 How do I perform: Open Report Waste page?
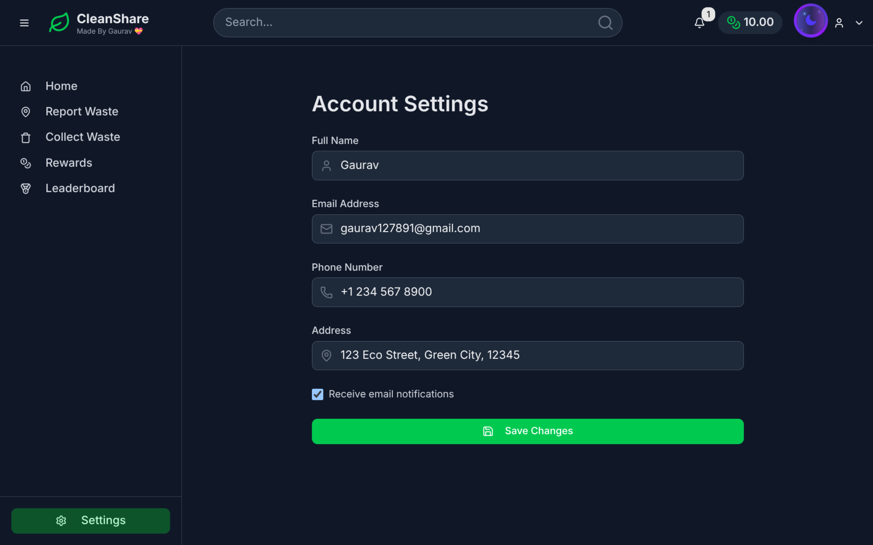[82, 112]
